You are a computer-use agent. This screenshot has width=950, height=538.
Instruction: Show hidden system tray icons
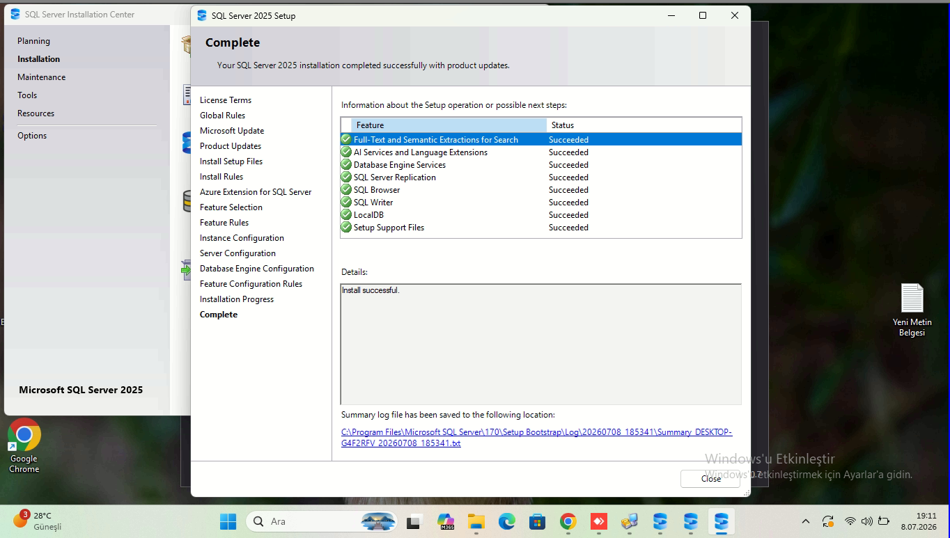coord(806,521)
